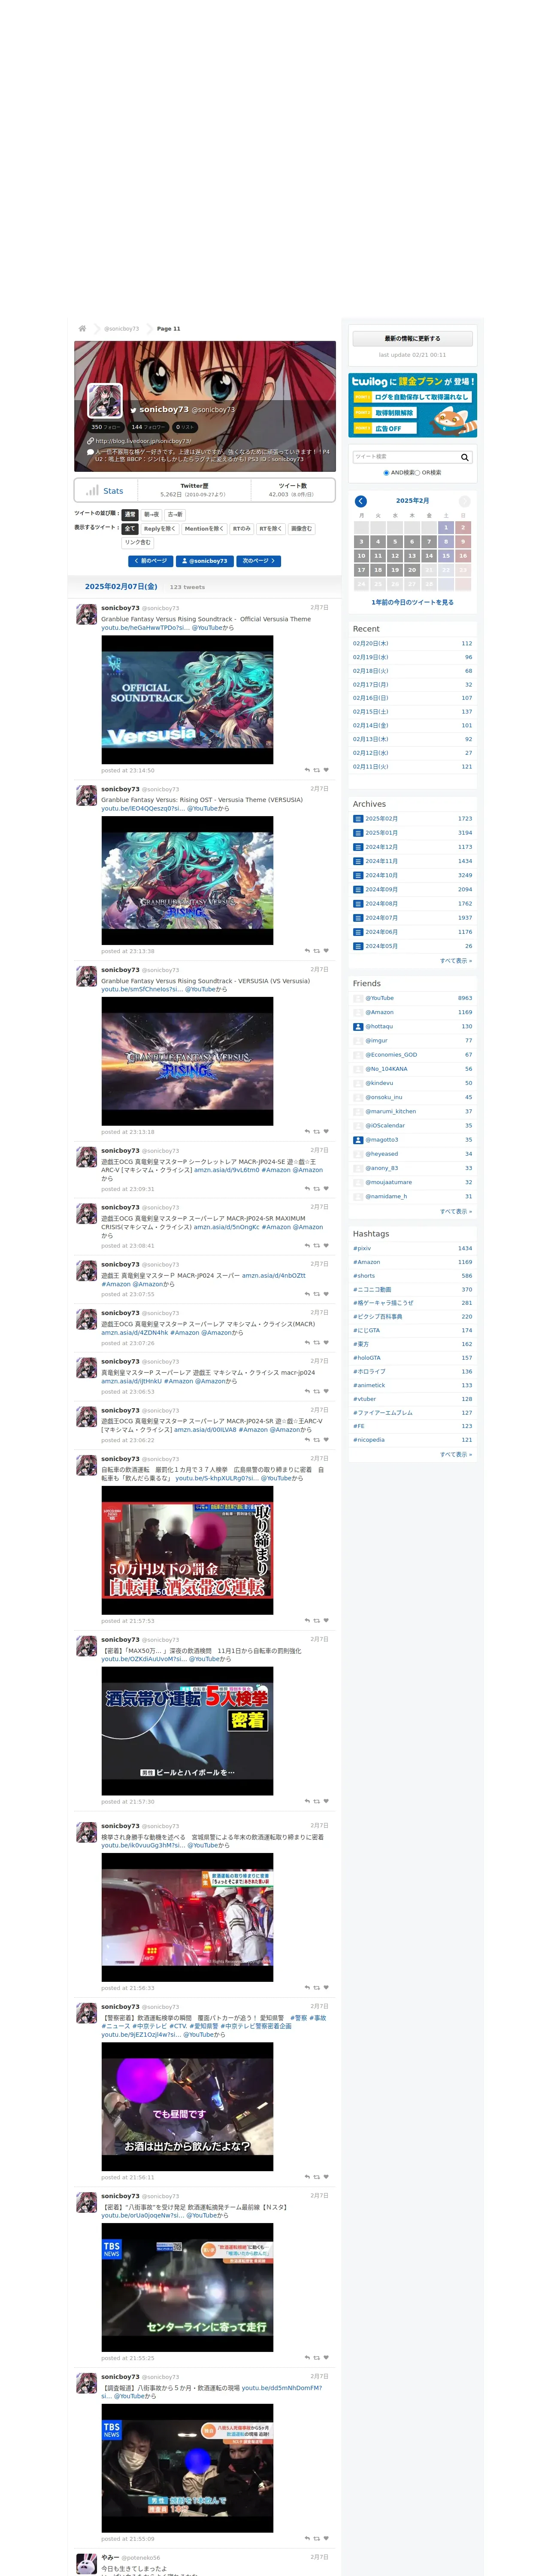This screenshot has width=551, height=2576.
Task: Click the @magotto3 friend avatar icon
Action: [x=358, y=1140]
